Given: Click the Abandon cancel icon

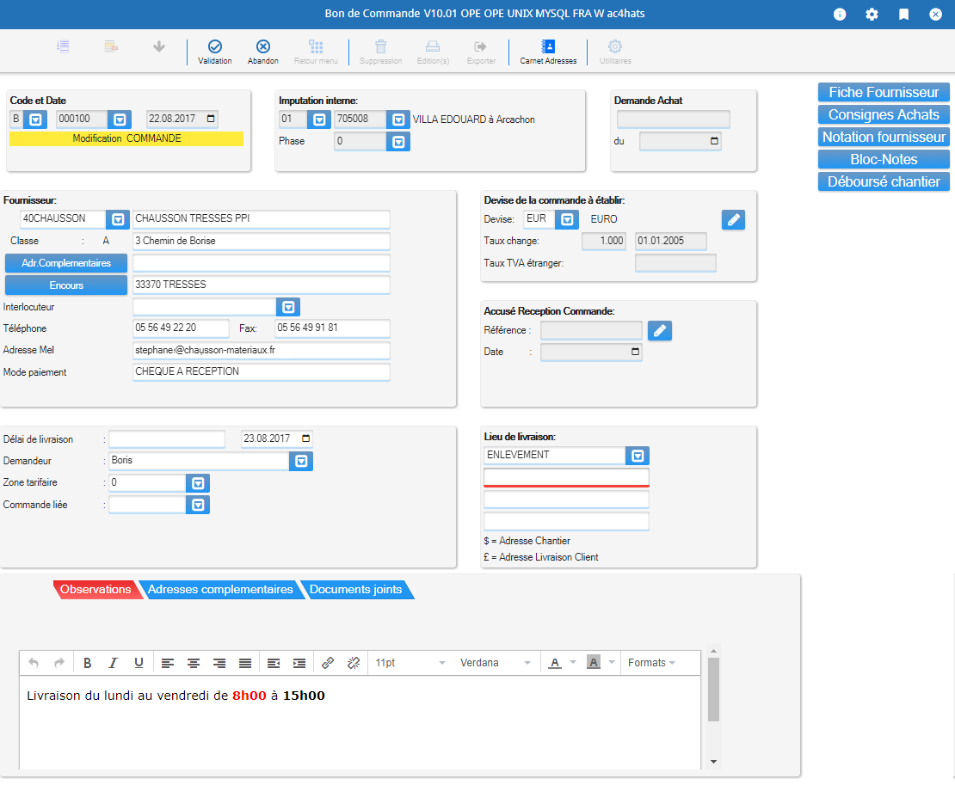Looking at the screenshot, I should point(263,46).
